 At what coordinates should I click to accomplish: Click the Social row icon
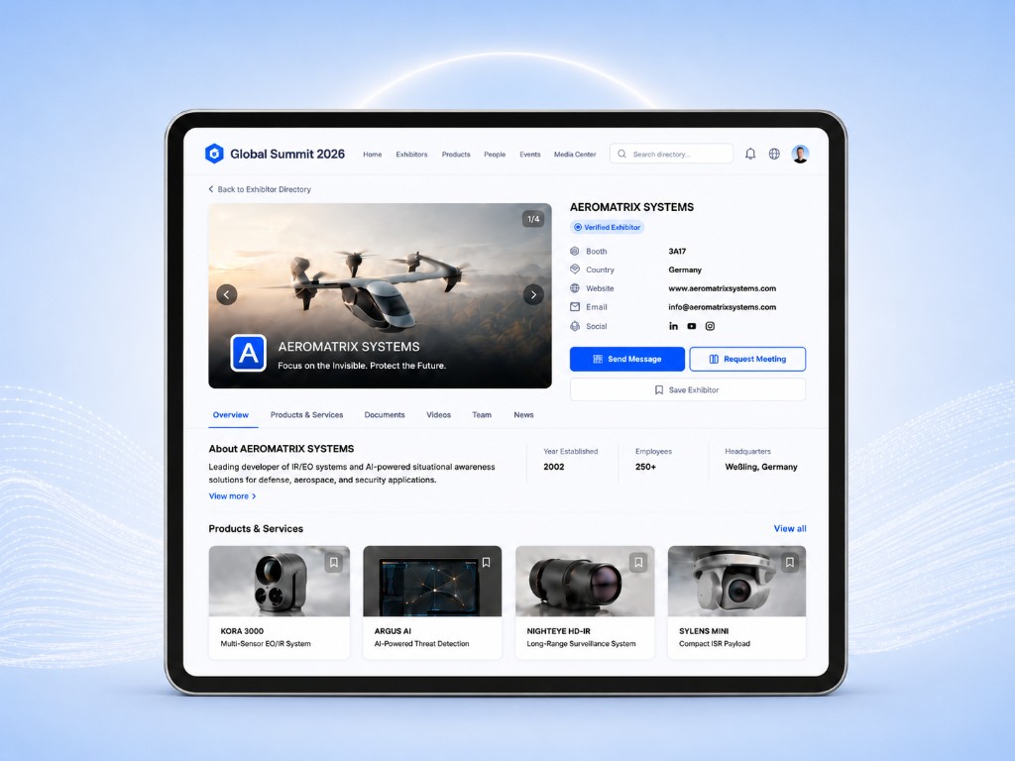click(x=575, y=326)
